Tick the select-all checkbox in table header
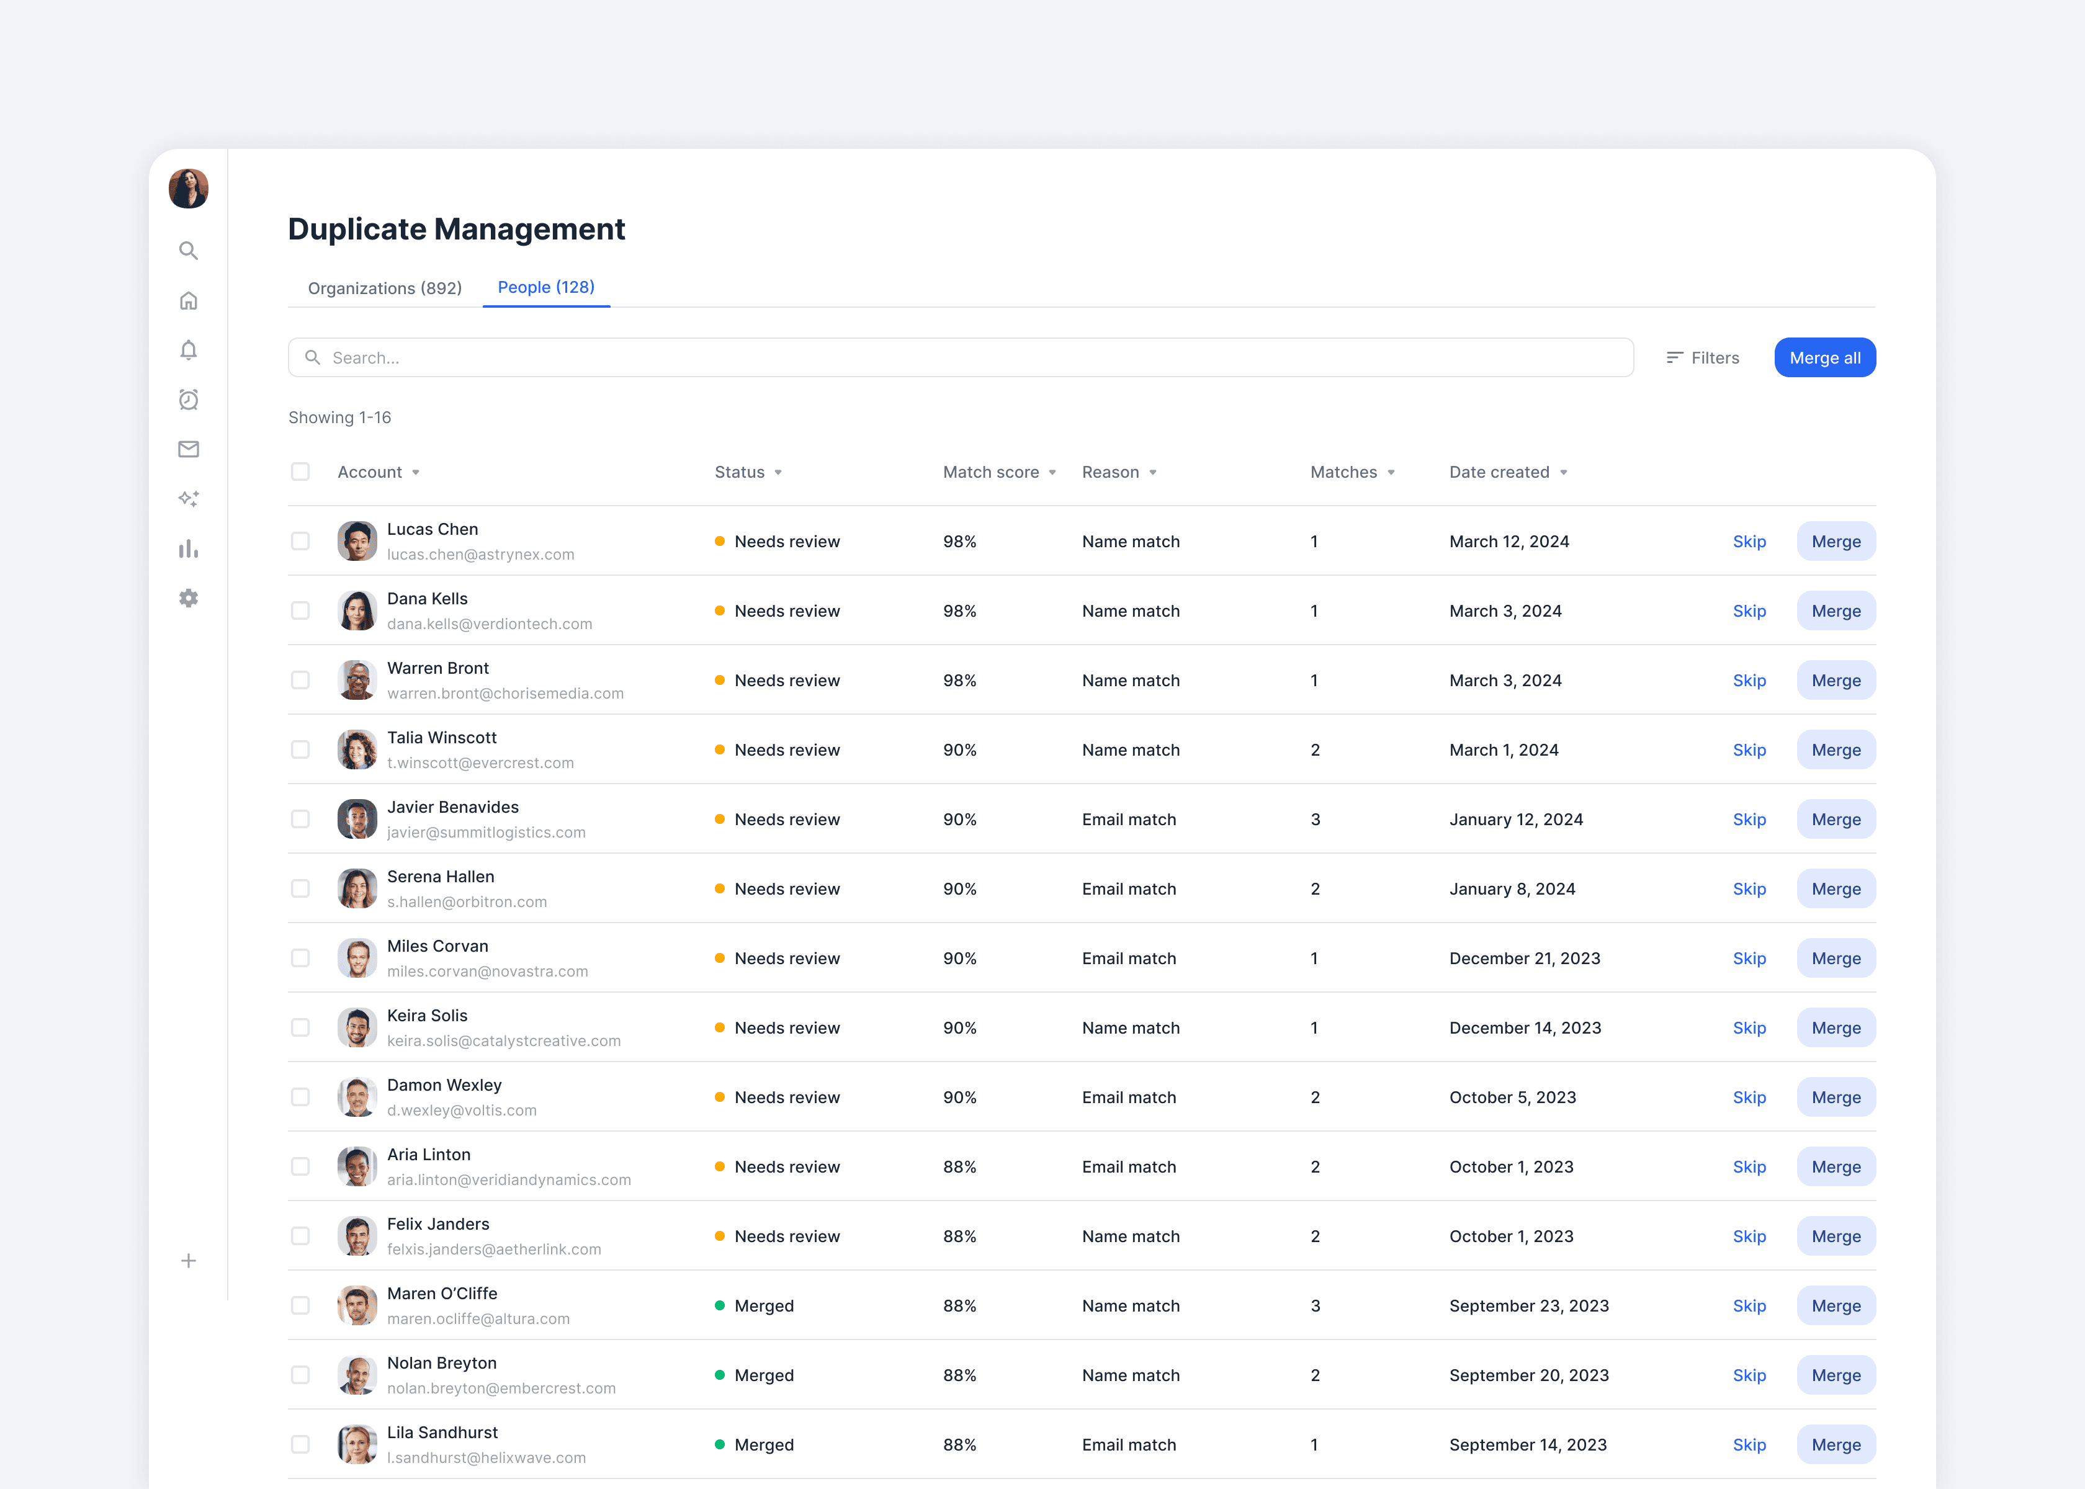The image size is (2085, 1489). [x=300, y=472]
